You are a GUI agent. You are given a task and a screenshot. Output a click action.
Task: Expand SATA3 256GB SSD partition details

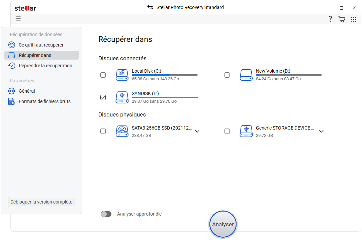click(x=197, y=131)
